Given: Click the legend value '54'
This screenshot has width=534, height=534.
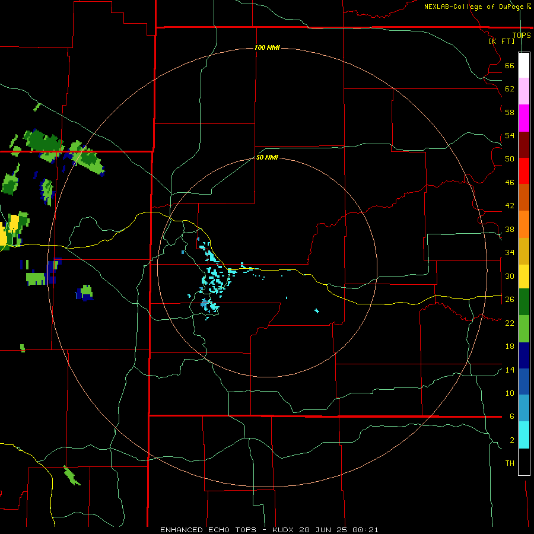Looking at the screenshot, I should pyautogui.click(x=510, y=135).
